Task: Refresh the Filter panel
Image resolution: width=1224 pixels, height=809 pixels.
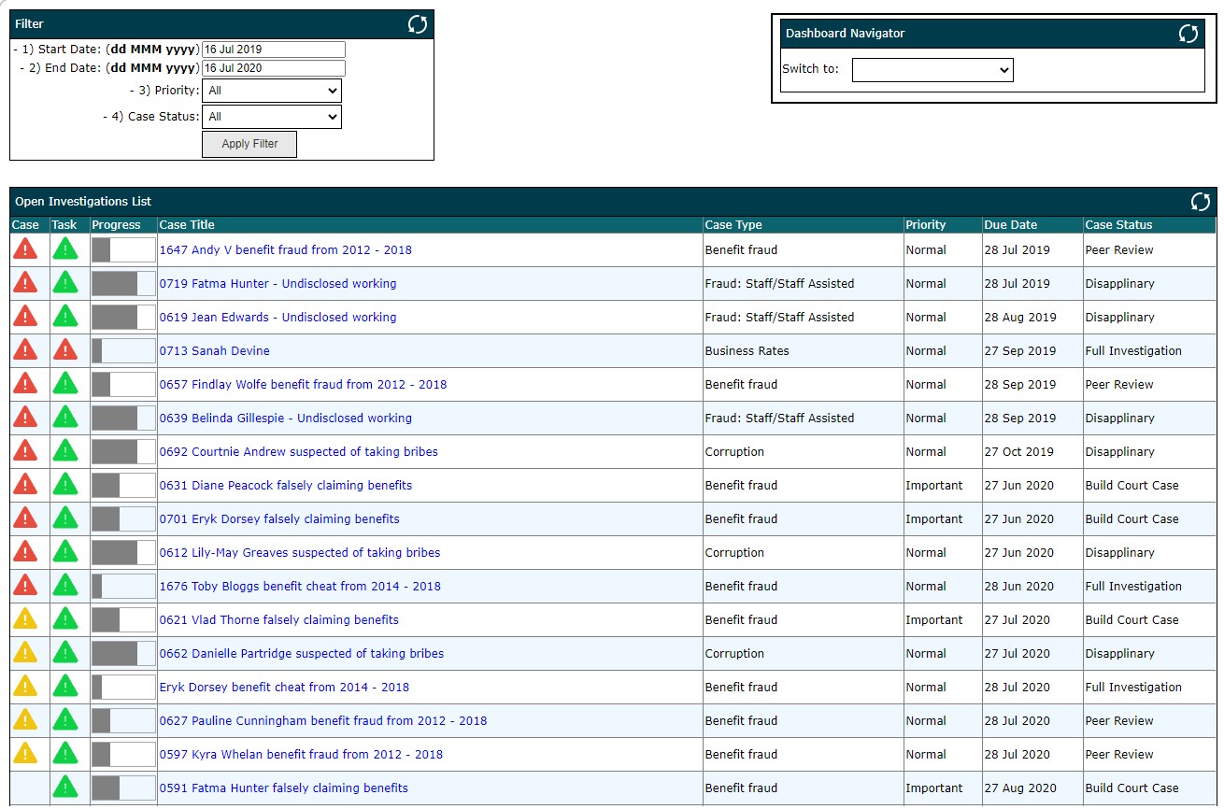Action: click(418, 24)
